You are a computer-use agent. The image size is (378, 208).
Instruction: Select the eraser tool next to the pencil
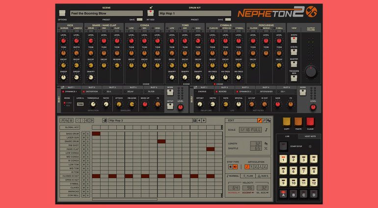[264, 120]
